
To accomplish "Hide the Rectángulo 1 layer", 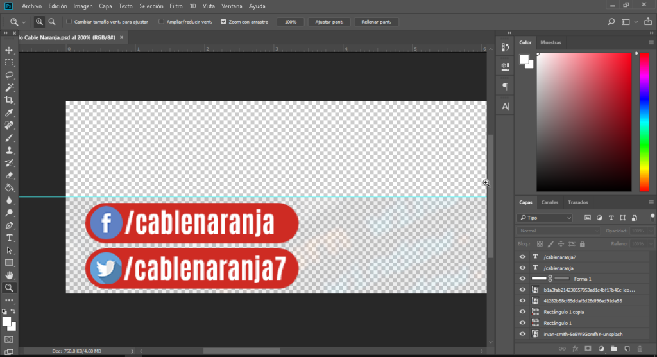I will click(x=522, y=322).
